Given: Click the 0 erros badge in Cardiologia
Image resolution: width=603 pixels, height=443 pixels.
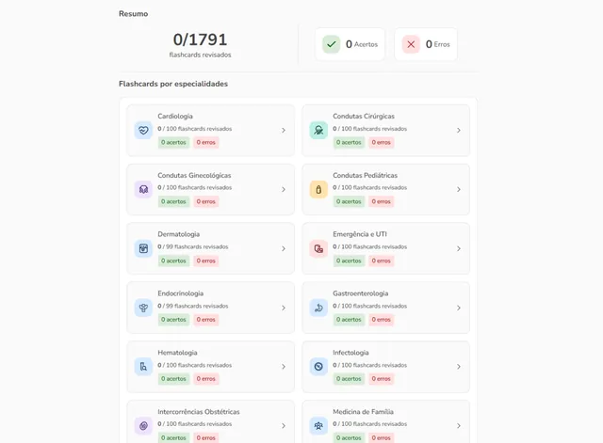Looking at the screenshot, I should [206, 142].
